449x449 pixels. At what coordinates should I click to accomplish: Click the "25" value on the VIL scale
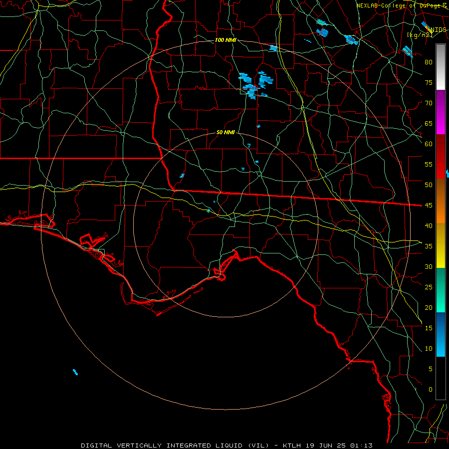(x=429, y=287)
